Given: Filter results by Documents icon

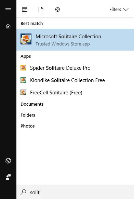Looking at the screenshot, I should tap(41, 10).
